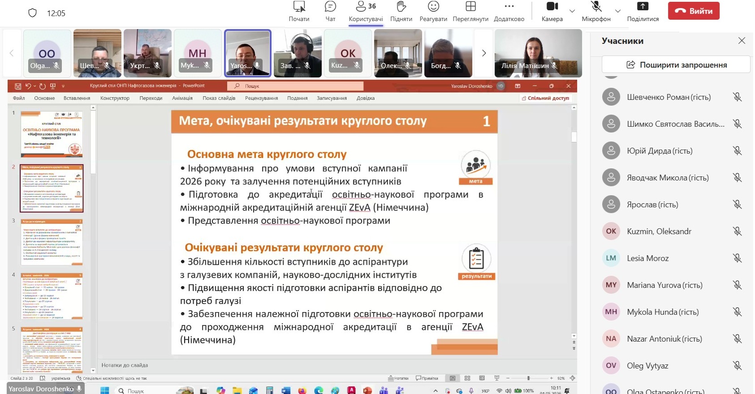Open the Переходи ribbon tab

pyautogui.click(x=151, y=98)
